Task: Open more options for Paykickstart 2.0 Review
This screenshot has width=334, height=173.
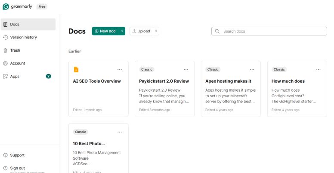Action: pos(186,69)
